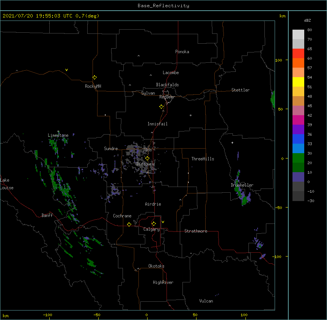The height and width of the screenshot is (320, 327).
Task: Select the yellow diamond marker below Cochrane
Action: tap(129, 224)
